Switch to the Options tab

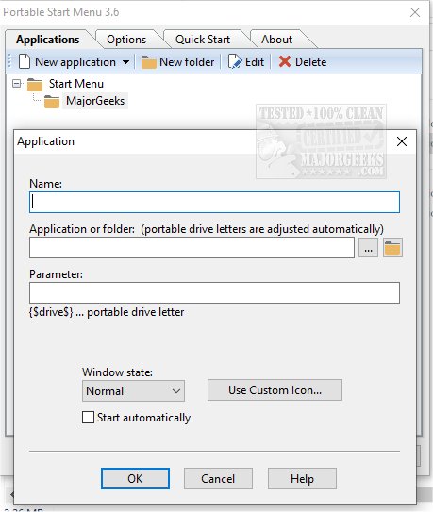tap(126, 40)
